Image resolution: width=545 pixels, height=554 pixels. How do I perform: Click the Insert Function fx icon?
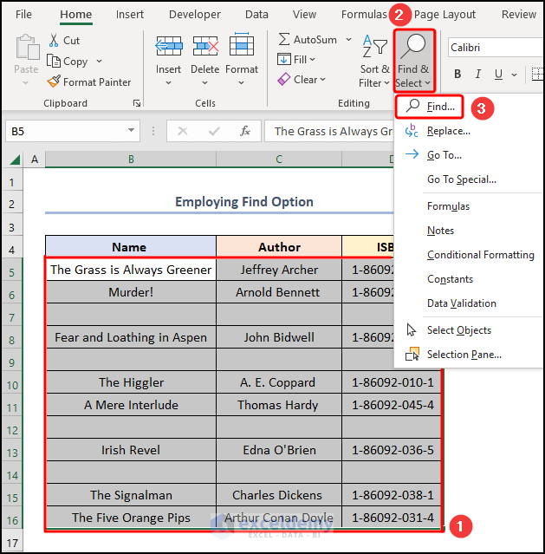pyautogui.click(x=244, y=131)
